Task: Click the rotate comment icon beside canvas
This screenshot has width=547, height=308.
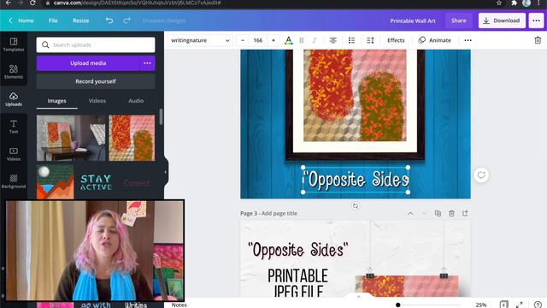Action: [481, 175]
